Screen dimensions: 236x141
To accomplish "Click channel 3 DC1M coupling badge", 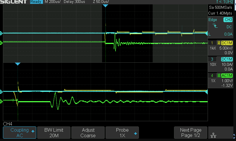I will click(227, 59).
